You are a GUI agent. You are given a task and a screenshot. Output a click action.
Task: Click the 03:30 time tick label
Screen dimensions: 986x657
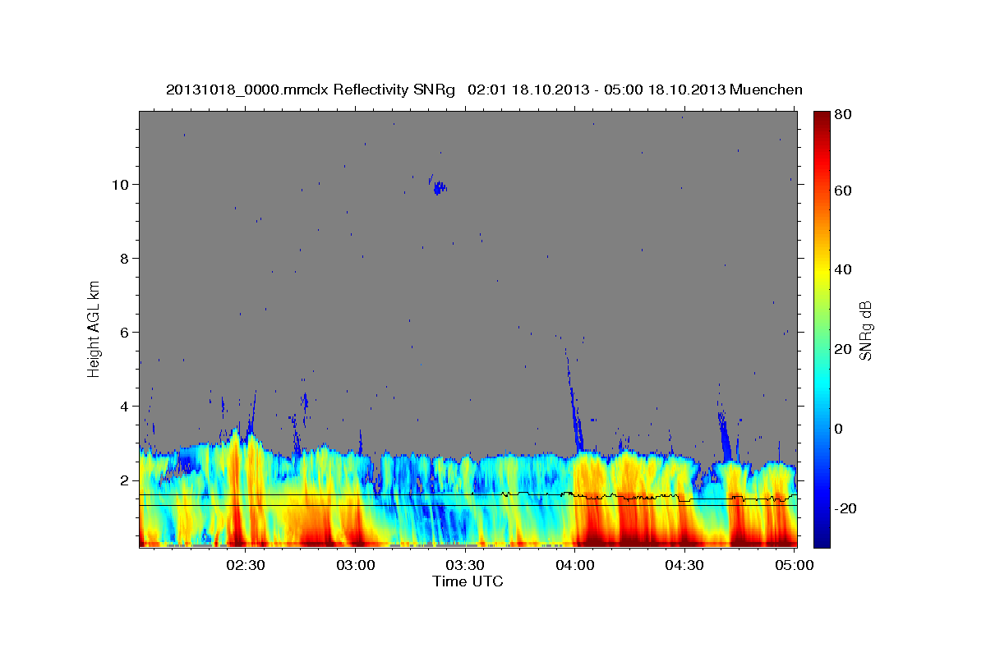pos(464,565)
